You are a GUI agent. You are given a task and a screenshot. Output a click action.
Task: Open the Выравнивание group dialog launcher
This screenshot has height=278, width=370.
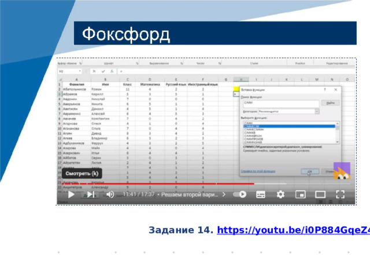(x=182, y=63)
